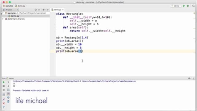Click the up-arrow in Run output toolbar

(8, 82)
